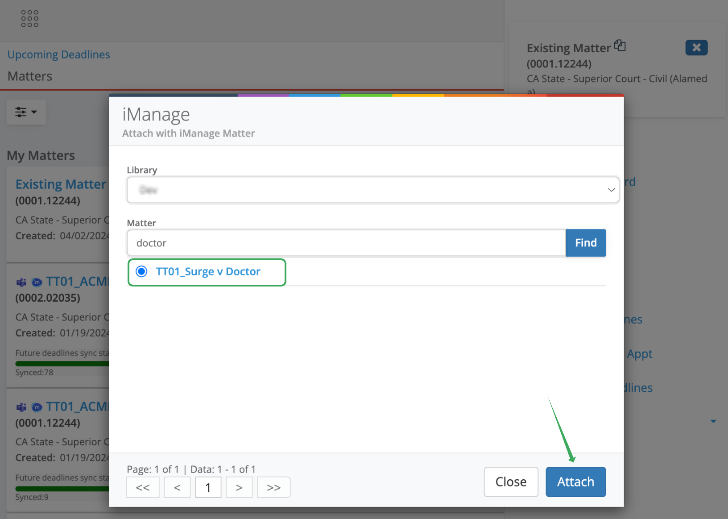This screenshot has width=728, height=519.
Task: Close the Existing Matter side panel
Action: (696, 47)
